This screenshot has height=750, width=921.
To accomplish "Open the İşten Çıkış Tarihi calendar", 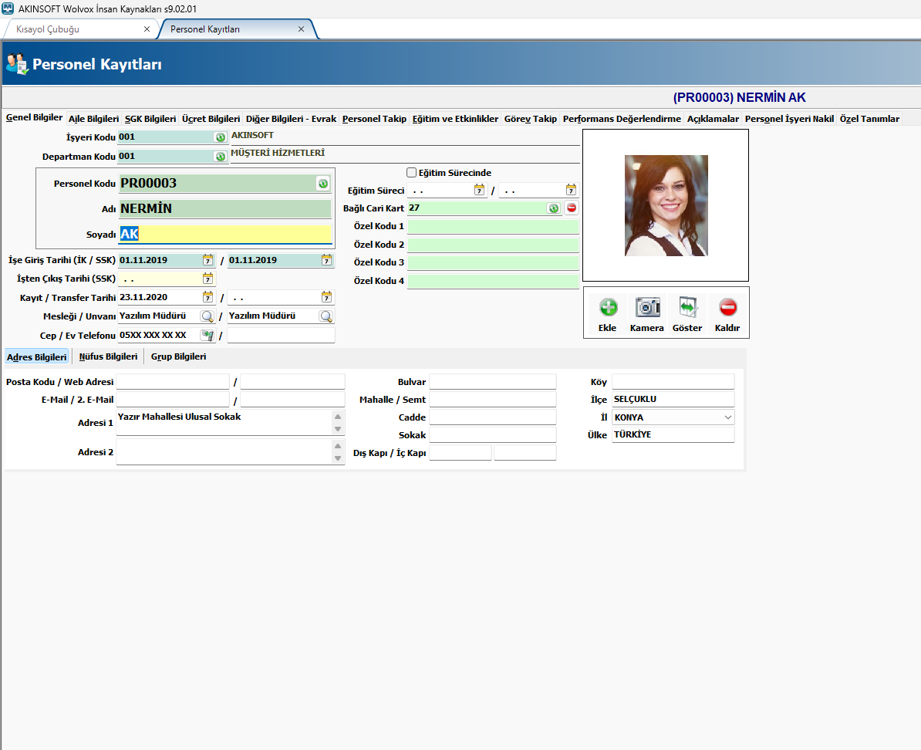I will pos(208,279).
